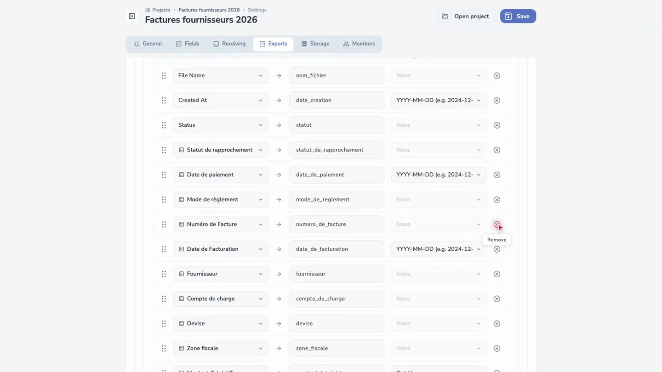The height and width of the screenshot is (372, 662).
Task: Click the Open project button
Action: coord(466,16)
